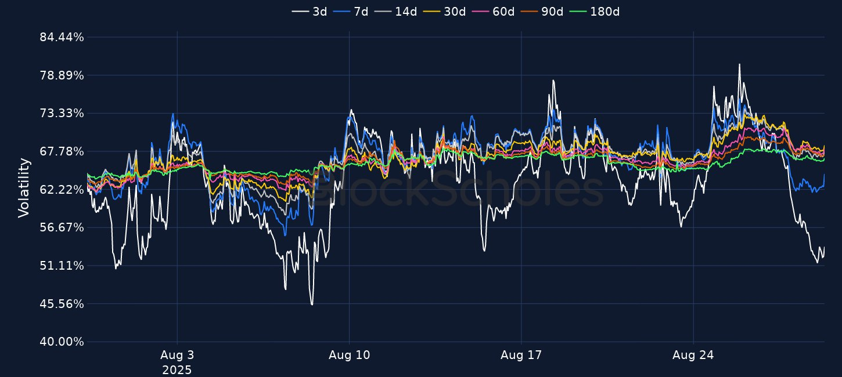Image resolution: width=842 pixels, height=377 pixels.
Task: Click the 2025 year label
Action: click(x=177, y=369)
